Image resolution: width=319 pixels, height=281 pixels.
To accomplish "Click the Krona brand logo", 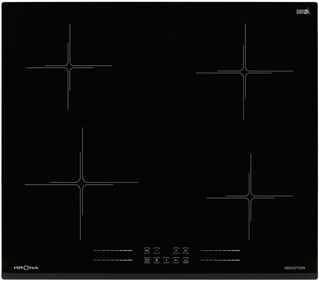I will tap(26, 268).
